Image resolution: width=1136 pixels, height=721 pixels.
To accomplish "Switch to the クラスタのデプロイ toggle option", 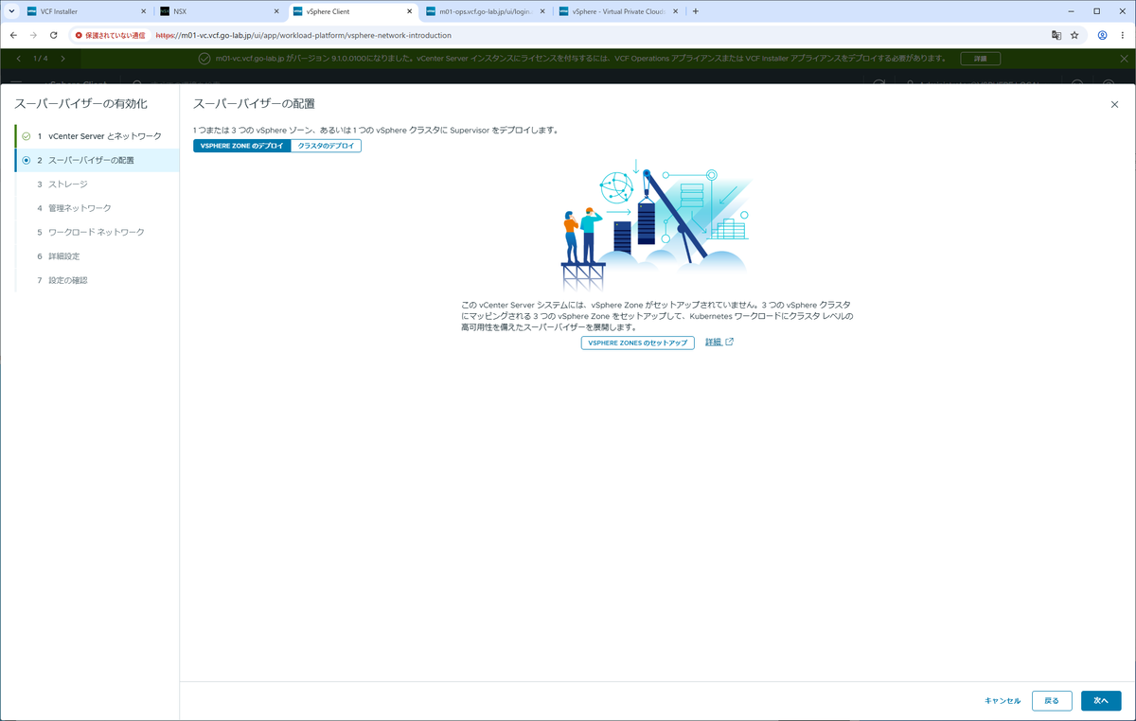I will pyautogui.click(x=326, y=146).
